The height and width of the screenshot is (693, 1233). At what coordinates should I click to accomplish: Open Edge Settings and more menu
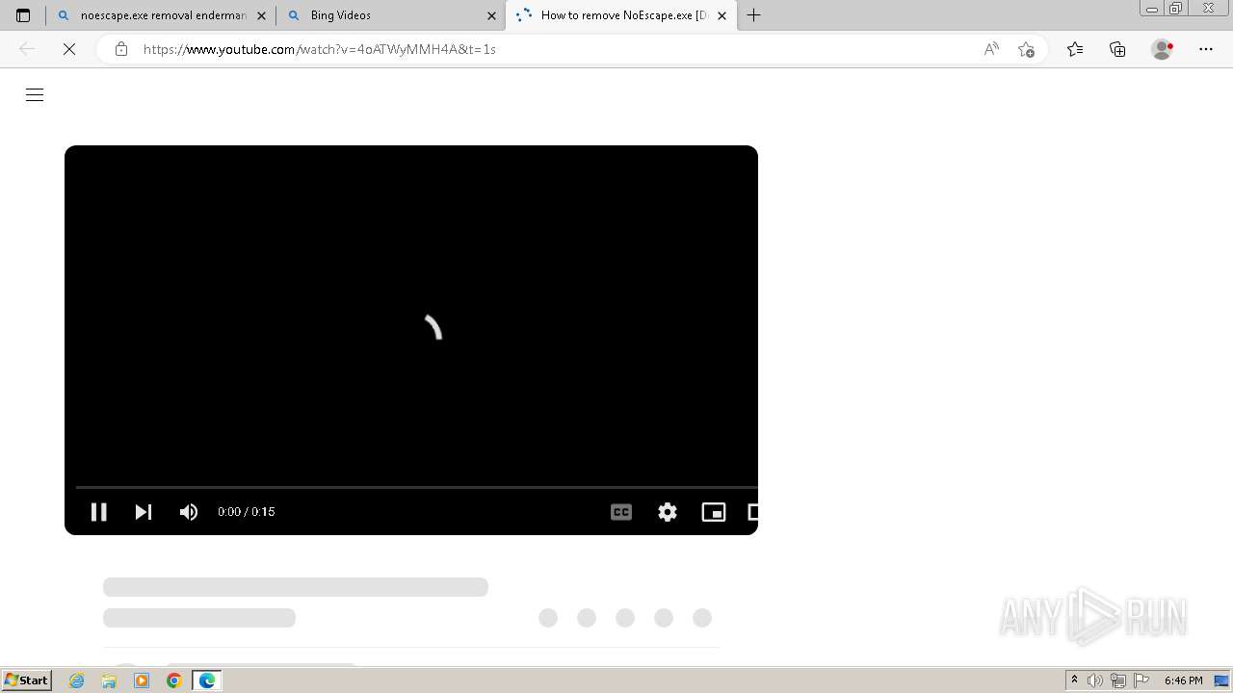coord(1206,49)
